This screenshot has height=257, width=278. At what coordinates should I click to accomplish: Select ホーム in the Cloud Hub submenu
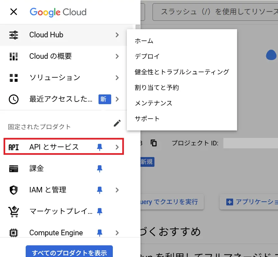click(182, 41)
